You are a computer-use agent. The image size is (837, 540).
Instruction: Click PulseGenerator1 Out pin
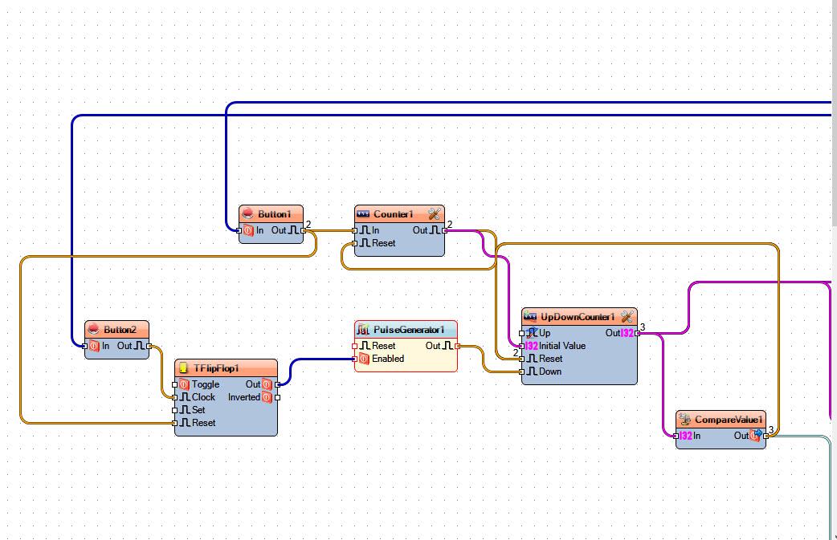(458, 346)
